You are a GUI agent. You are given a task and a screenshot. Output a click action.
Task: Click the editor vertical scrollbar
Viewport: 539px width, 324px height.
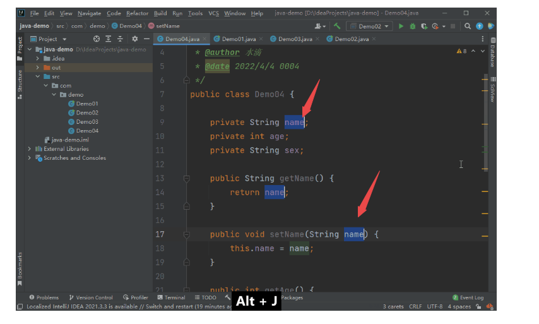tap(485, 122)
